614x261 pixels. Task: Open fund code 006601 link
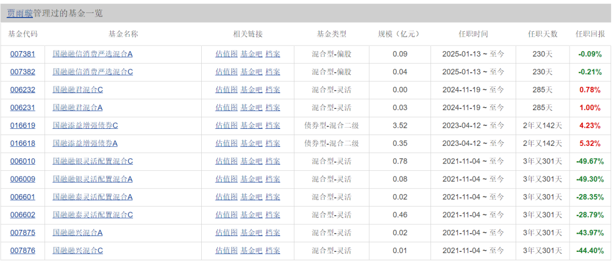[x=22, y=197]
